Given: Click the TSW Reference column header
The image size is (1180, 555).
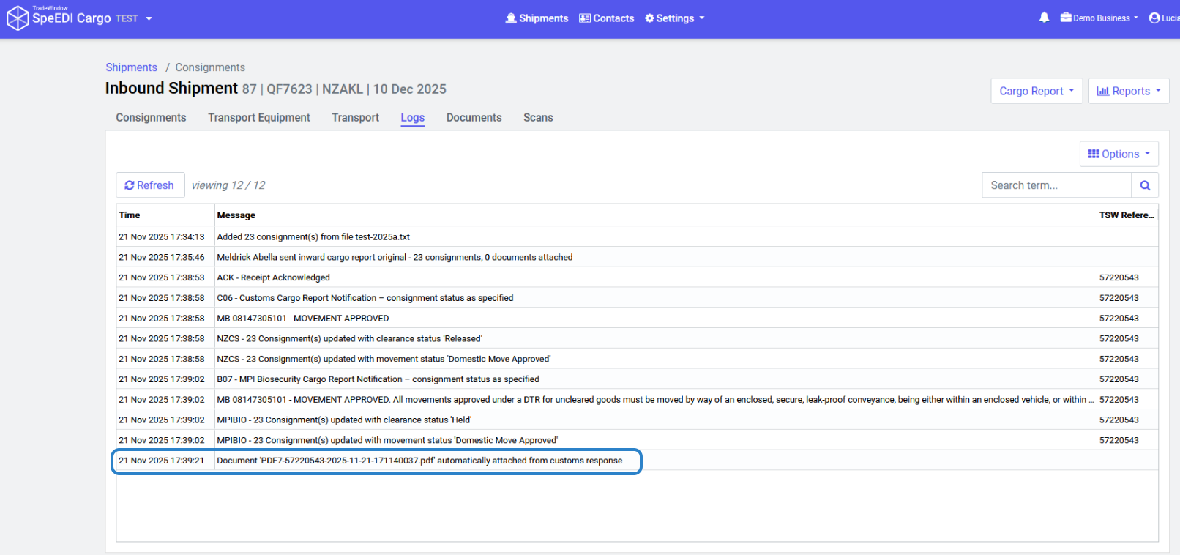Looking at the screenshot, I should (1127, 215).
